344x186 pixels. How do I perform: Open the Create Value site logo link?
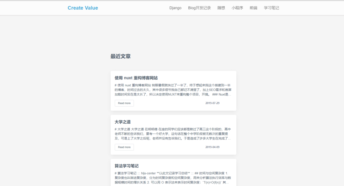click(83, 8)
